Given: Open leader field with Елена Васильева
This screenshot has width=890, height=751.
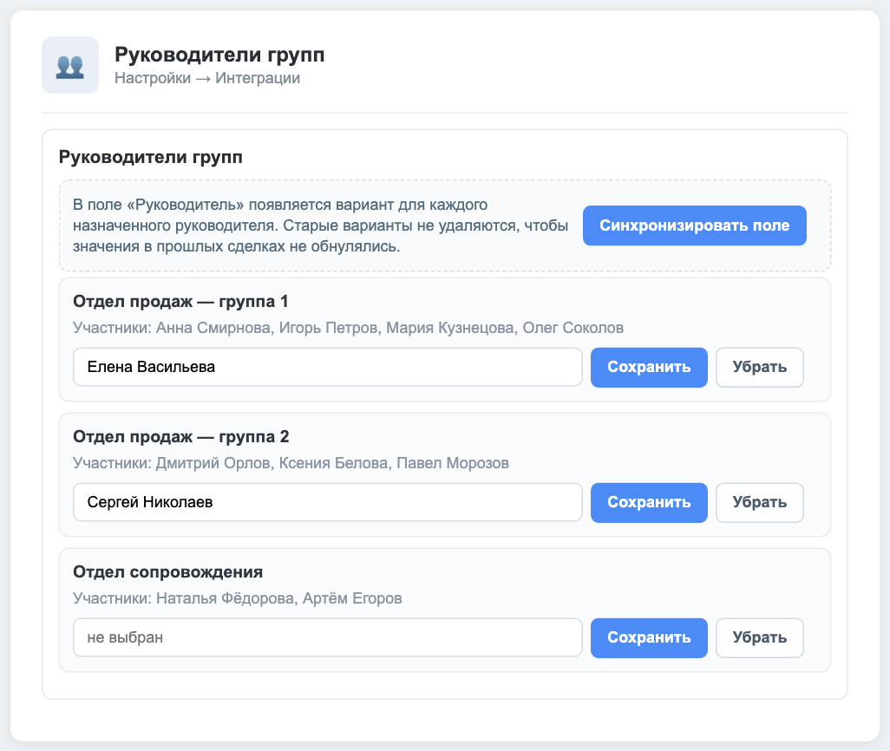Looking at the screenshot, I should click(x=328, y=368).
